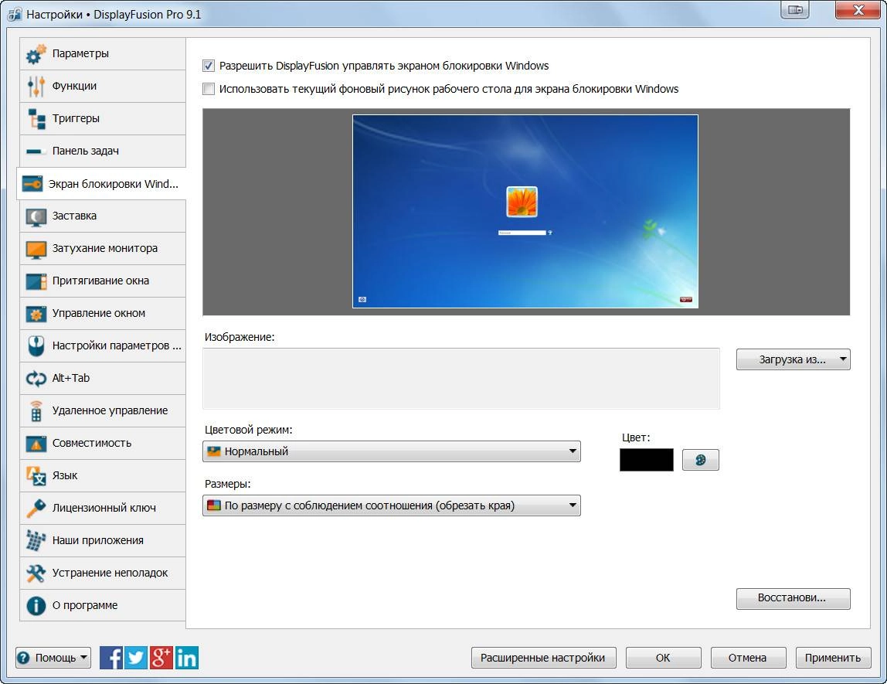Open the Twitter social link icon

[136, 658]
